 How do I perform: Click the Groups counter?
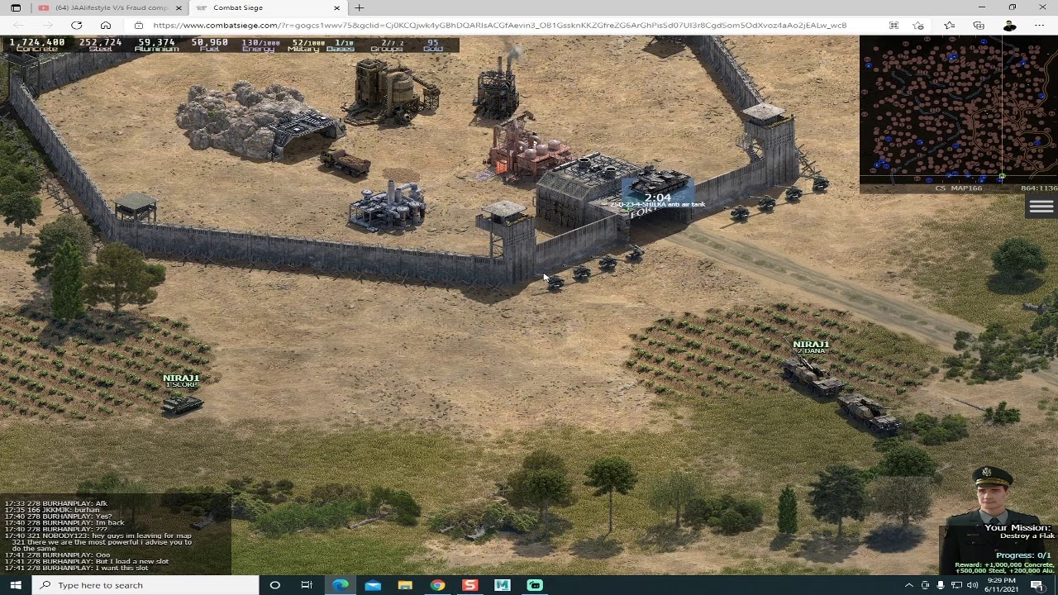pyautogui.click(x=387, y=45)
